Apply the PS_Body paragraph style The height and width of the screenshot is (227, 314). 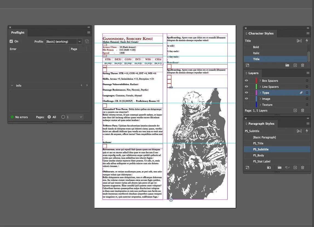click(277, 155)
